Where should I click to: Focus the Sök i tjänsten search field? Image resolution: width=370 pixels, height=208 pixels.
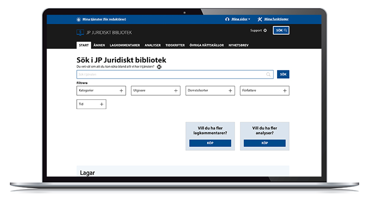(175, 74)
